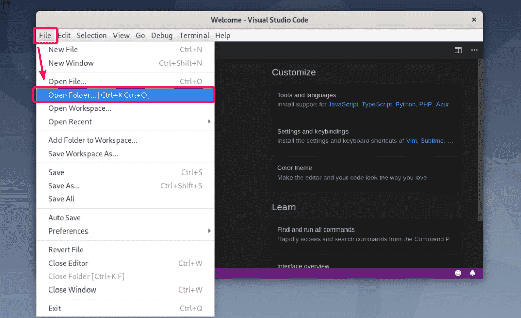Image resolution: width=521 pixels, height=318 pixels.
Task: Toggle Auto Save in File menu
Action: click(65, 218)
